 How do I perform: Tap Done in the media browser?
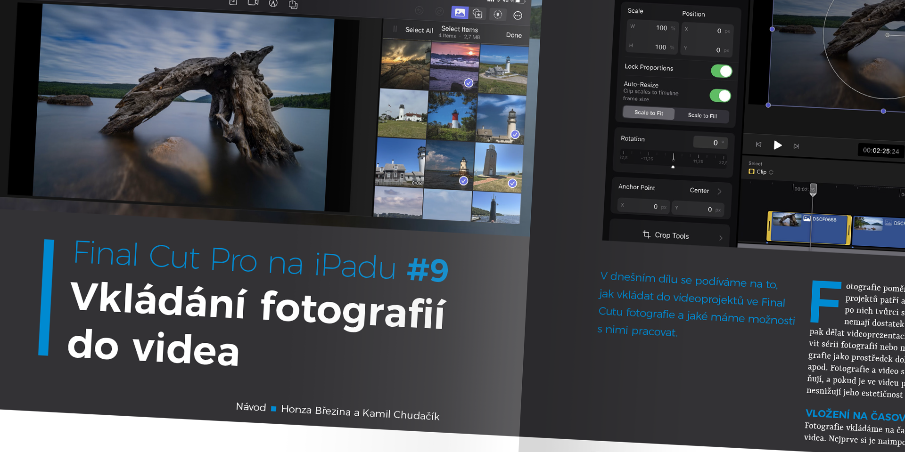click(514, 35)
